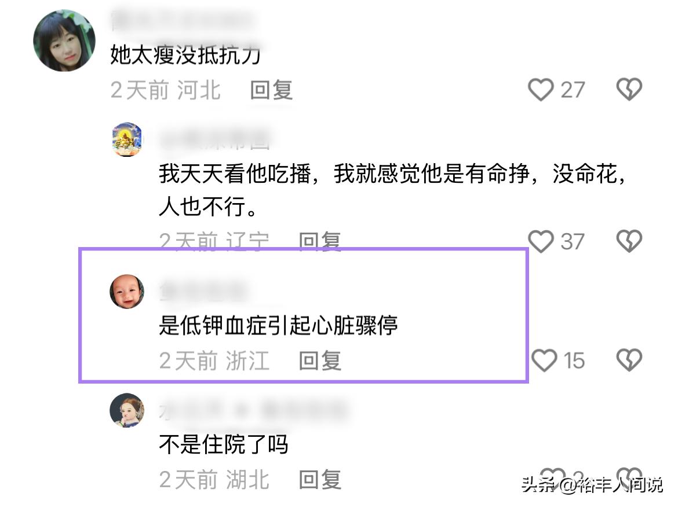Reply to the 浙江 comment
Image resolution: width=678 pixels, height=508 pixels.
320,360
